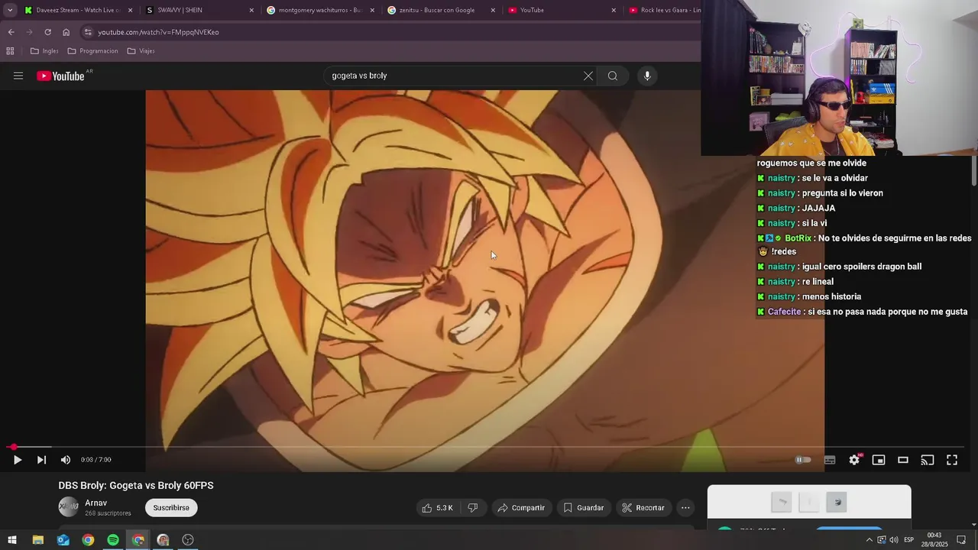Screen dimensions: 978x550
Task: Open the apps grid in bookmarks bar
Action: (10, 51)
